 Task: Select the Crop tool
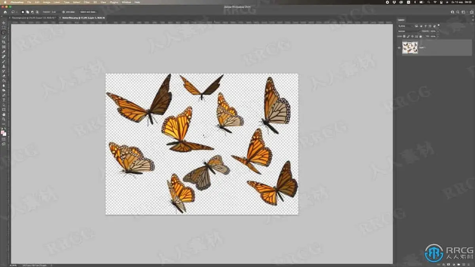(x=4, y=42)
